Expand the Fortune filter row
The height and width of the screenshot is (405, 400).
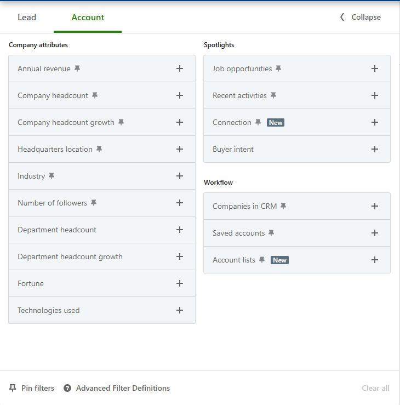(x=102, y=283)
